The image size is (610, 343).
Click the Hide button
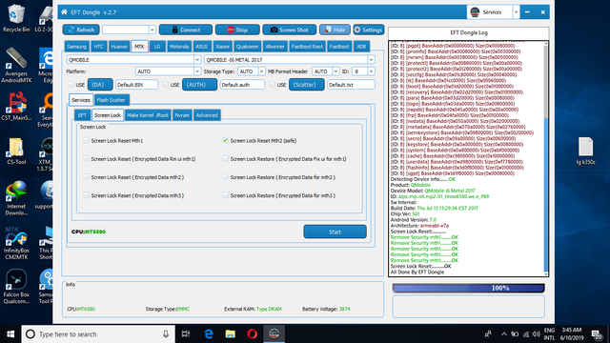point(335,30)
